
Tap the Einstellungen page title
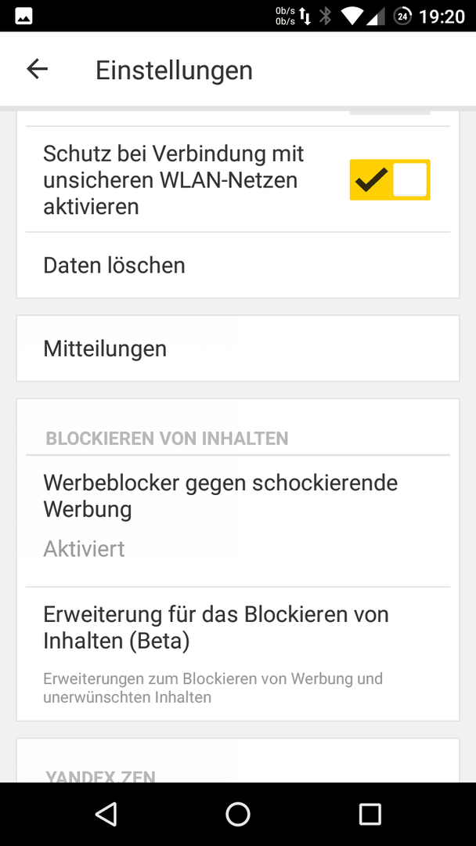click(x=174, y=70)
